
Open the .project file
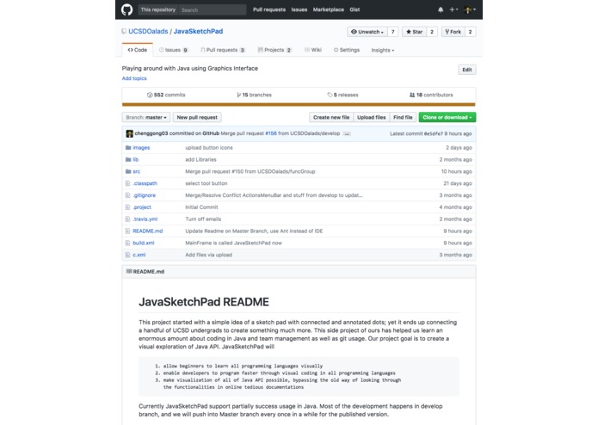point(142,207)
